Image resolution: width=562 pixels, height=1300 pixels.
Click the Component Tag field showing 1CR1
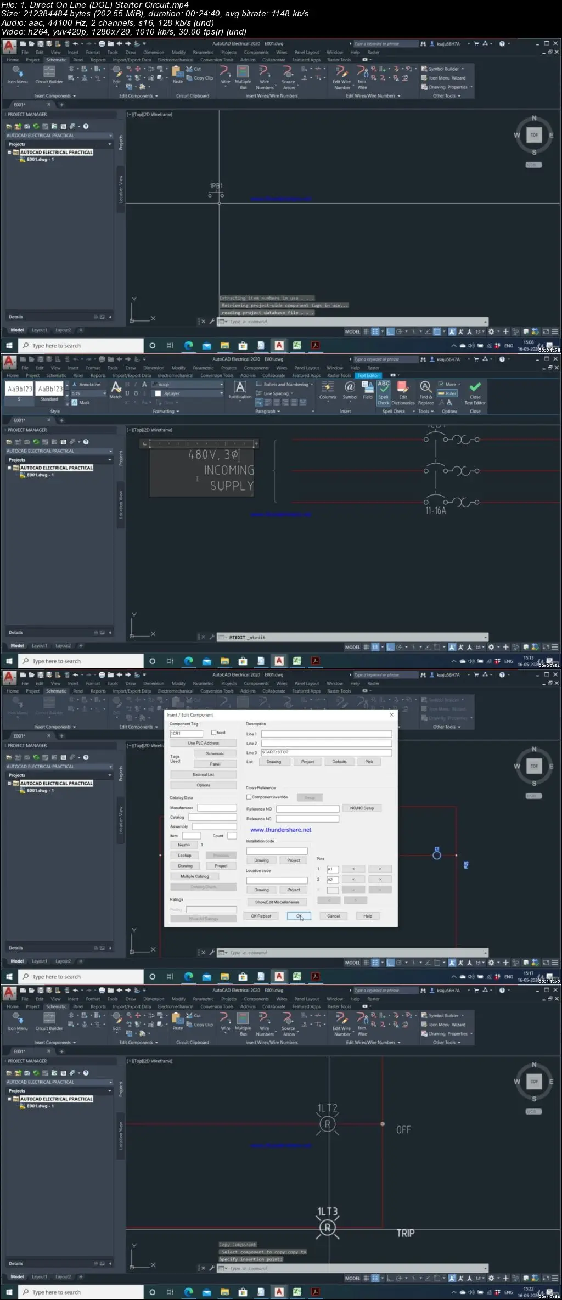pyautogui.click(x=186, y=733)
